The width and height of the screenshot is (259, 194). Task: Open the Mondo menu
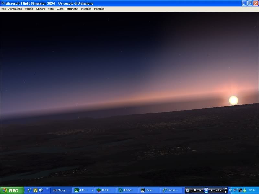[x=29, y=9]
